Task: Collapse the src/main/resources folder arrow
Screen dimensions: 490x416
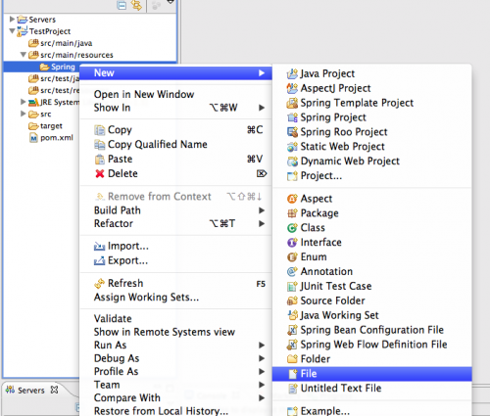Action: tap(24, 55)
